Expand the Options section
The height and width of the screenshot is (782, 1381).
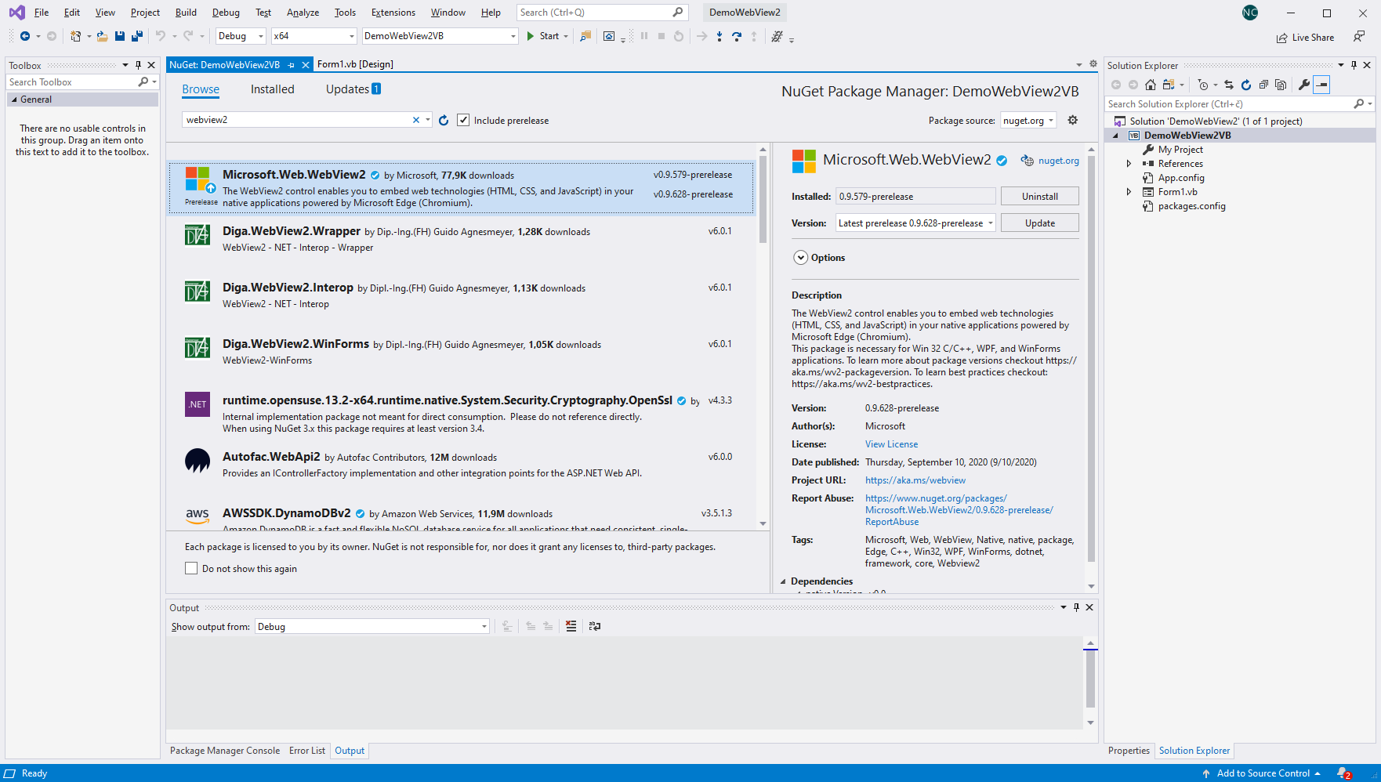[x=800, y=258]
